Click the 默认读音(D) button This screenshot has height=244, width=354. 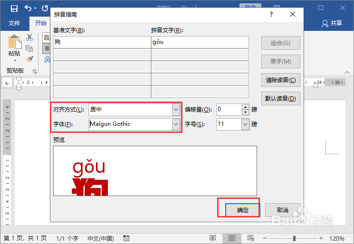point(281,98)
